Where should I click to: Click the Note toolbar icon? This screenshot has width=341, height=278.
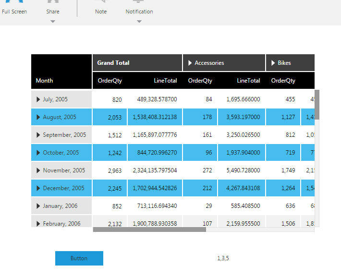pyautogui.click(x=101, y=7)
